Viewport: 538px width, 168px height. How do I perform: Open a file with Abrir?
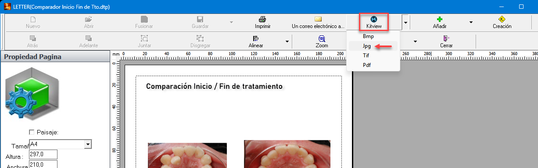[x=89, y=22]
